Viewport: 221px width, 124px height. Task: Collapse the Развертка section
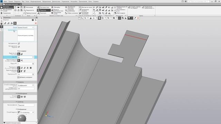[x=20, y=82]
